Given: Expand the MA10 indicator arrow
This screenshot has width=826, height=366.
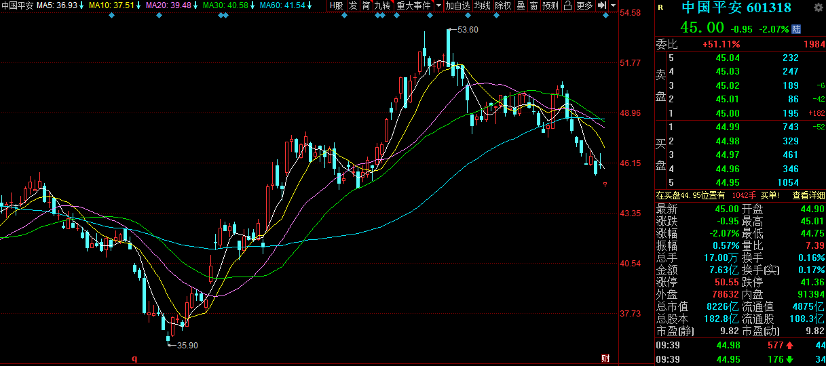Looking at the screenshot, I should click(140, 5).
